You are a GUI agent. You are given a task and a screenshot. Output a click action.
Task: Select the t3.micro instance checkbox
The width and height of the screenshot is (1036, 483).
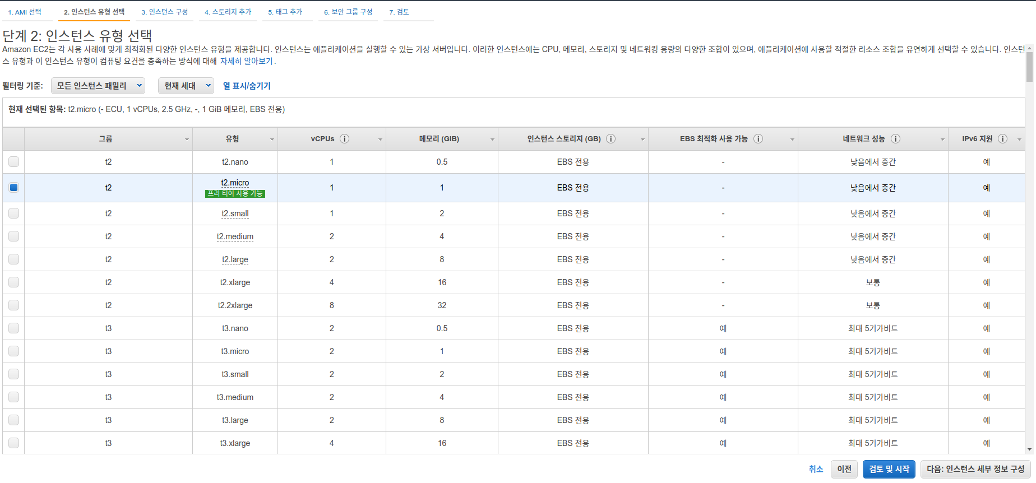pos(14,351)
